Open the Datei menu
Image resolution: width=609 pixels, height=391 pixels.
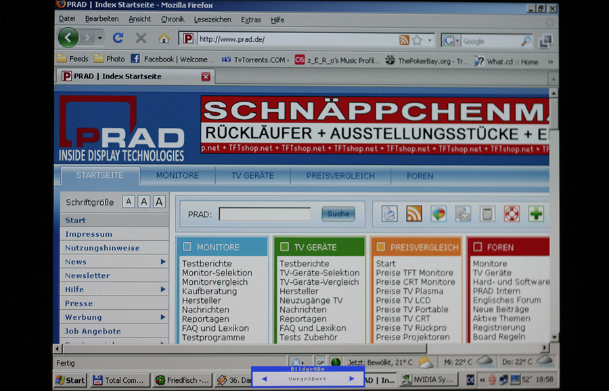coord(67,19)
